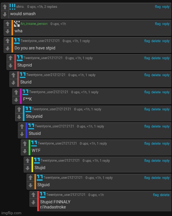Reply to the "wha" comment
The width and height of the screenshot is (172, 216).
point(166,24)
